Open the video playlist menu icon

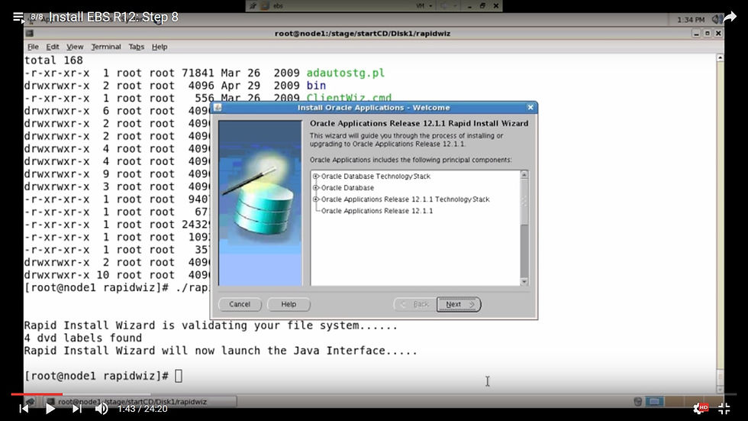point(18,18)
